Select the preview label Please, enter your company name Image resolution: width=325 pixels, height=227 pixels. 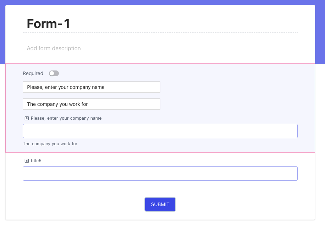coord(66,118)
